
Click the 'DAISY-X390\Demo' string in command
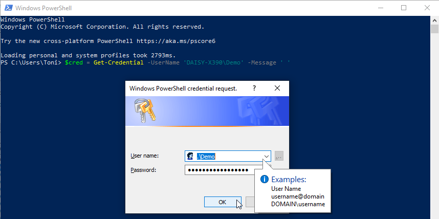point(214,62)
